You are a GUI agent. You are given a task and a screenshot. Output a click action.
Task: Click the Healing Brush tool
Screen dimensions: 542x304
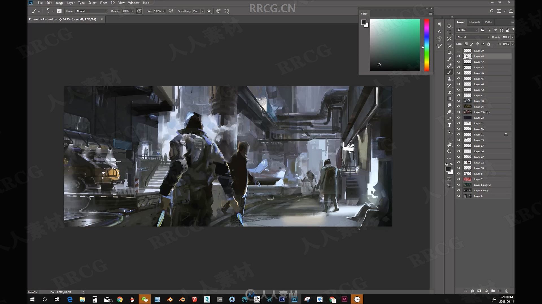tap(449, 66)
